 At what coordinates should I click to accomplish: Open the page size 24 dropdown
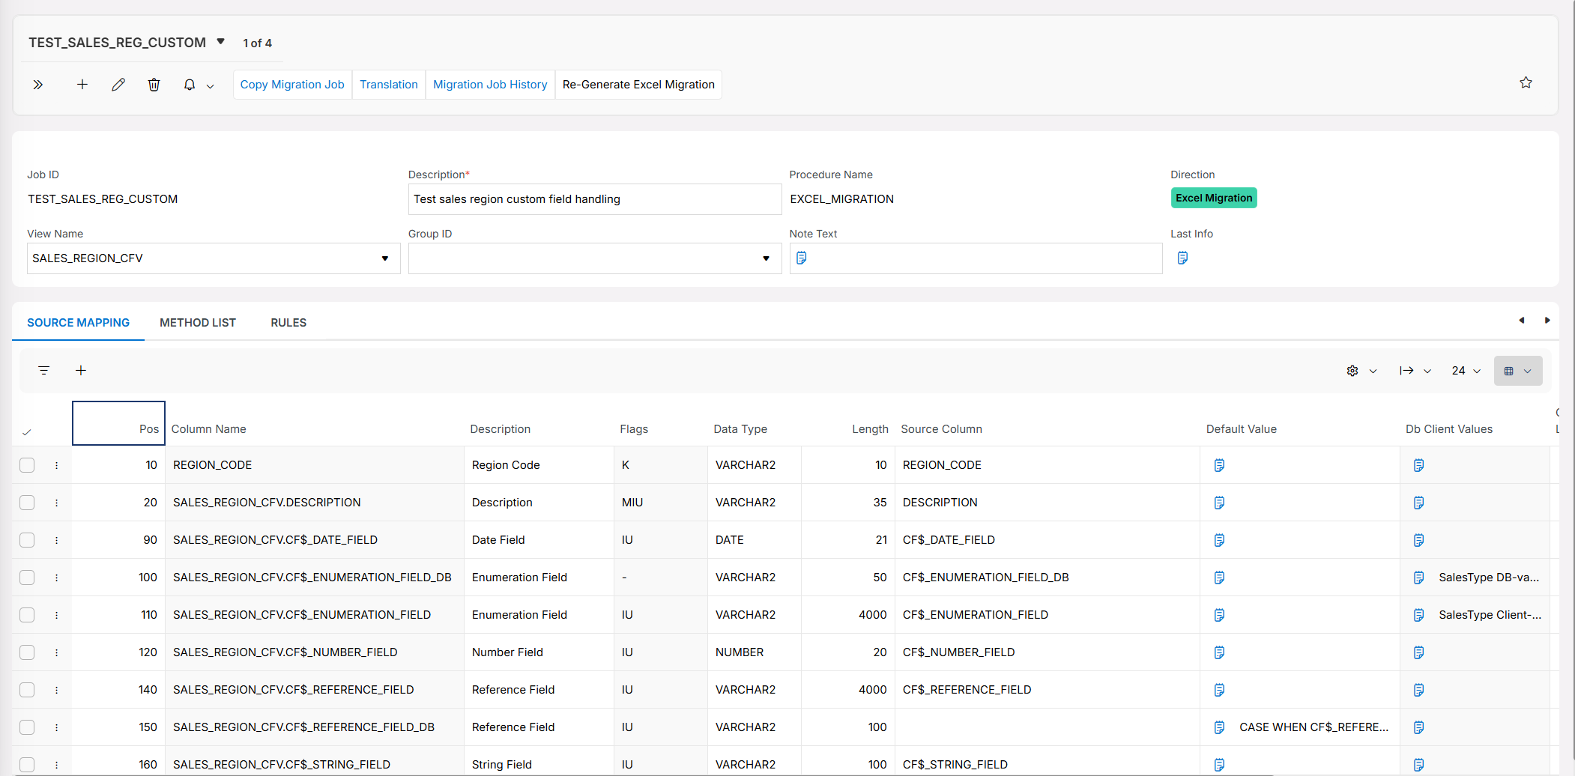pos(1466,371)
